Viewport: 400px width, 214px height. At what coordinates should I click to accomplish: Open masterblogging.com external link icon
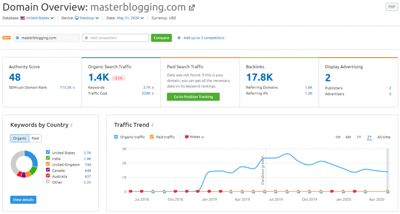[192, 8]
